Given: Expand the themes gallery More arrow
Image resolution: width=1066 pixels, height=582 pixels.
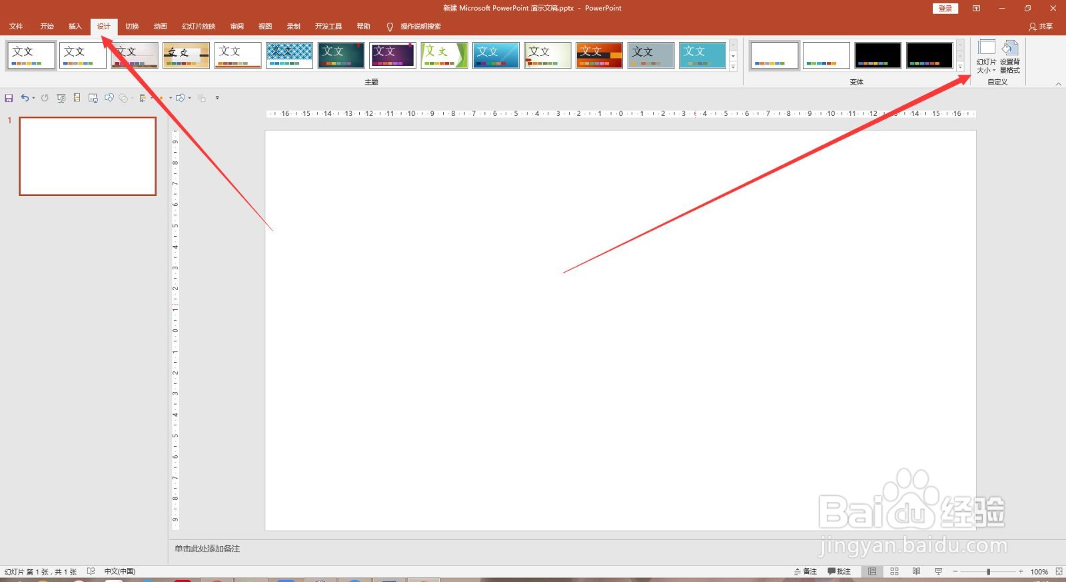Looking at the screenshot, I should tap(733, 67).
